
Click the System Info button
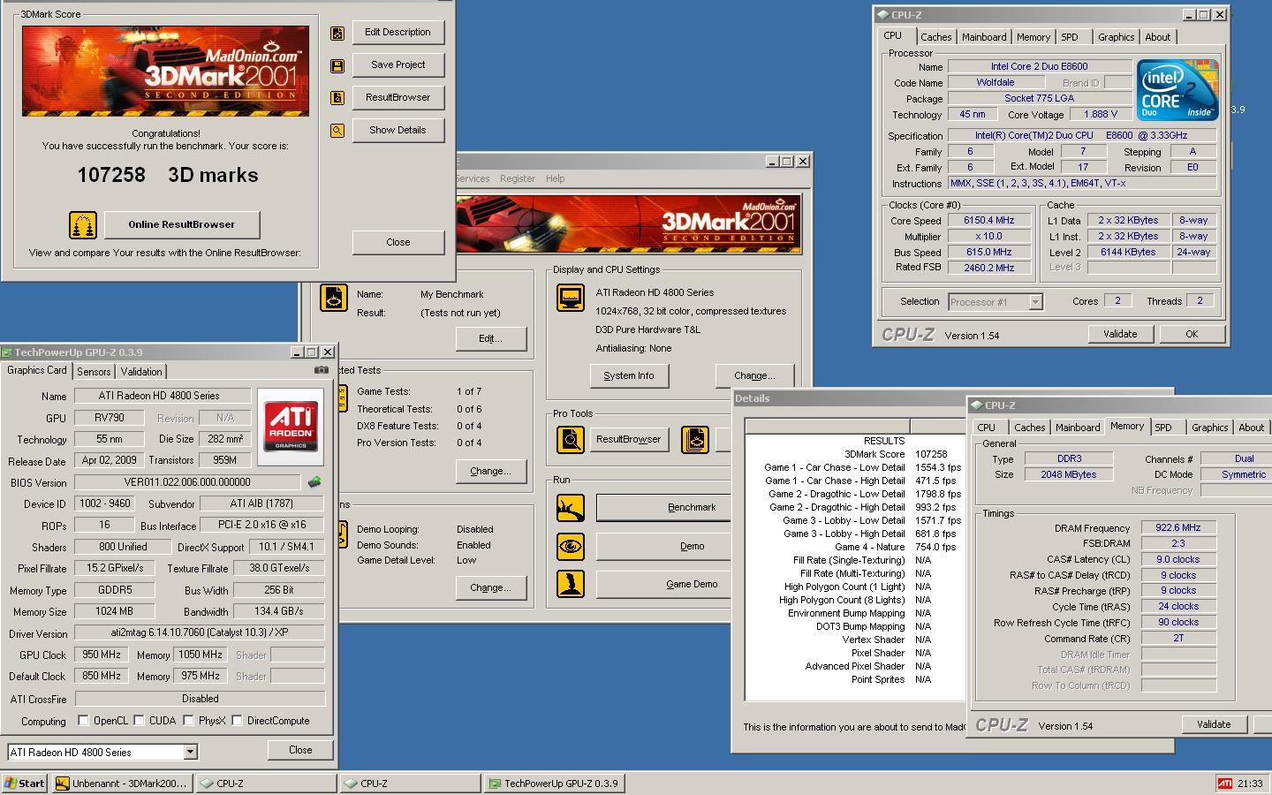click(x=629, y=375)
